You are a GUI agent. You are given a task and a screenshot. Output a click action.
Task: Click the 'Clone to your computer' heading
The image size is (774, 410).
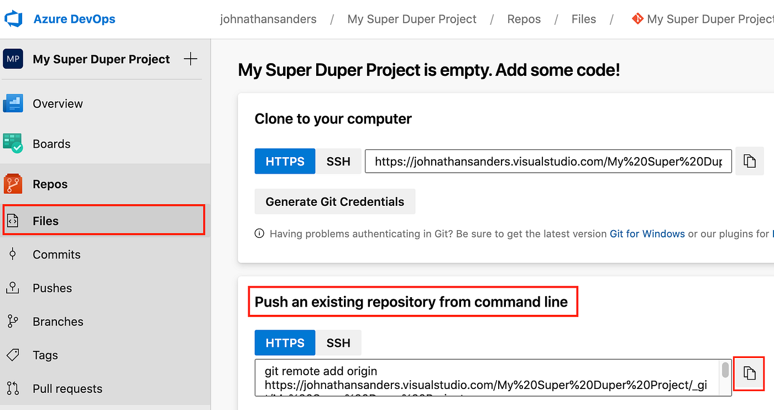click(333, 119)
